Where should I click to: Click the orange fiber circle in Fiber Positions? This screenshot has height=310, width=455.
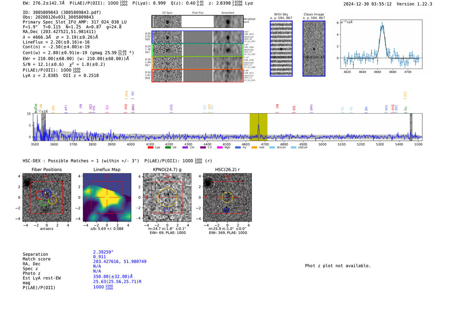click(x=53, y=200)
